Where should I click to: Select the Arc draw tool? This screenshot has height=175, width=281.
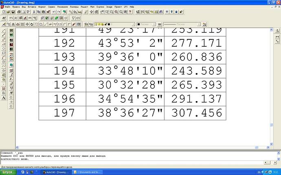coord(4,57)
